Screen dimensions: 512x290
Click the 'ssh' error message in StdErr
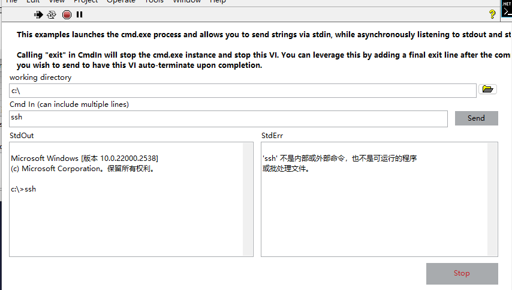[339, 163]
